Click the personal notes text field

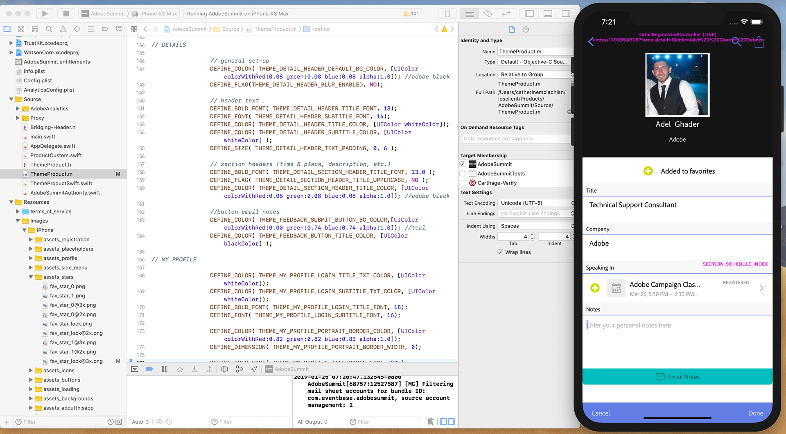(x=677, y=341)
